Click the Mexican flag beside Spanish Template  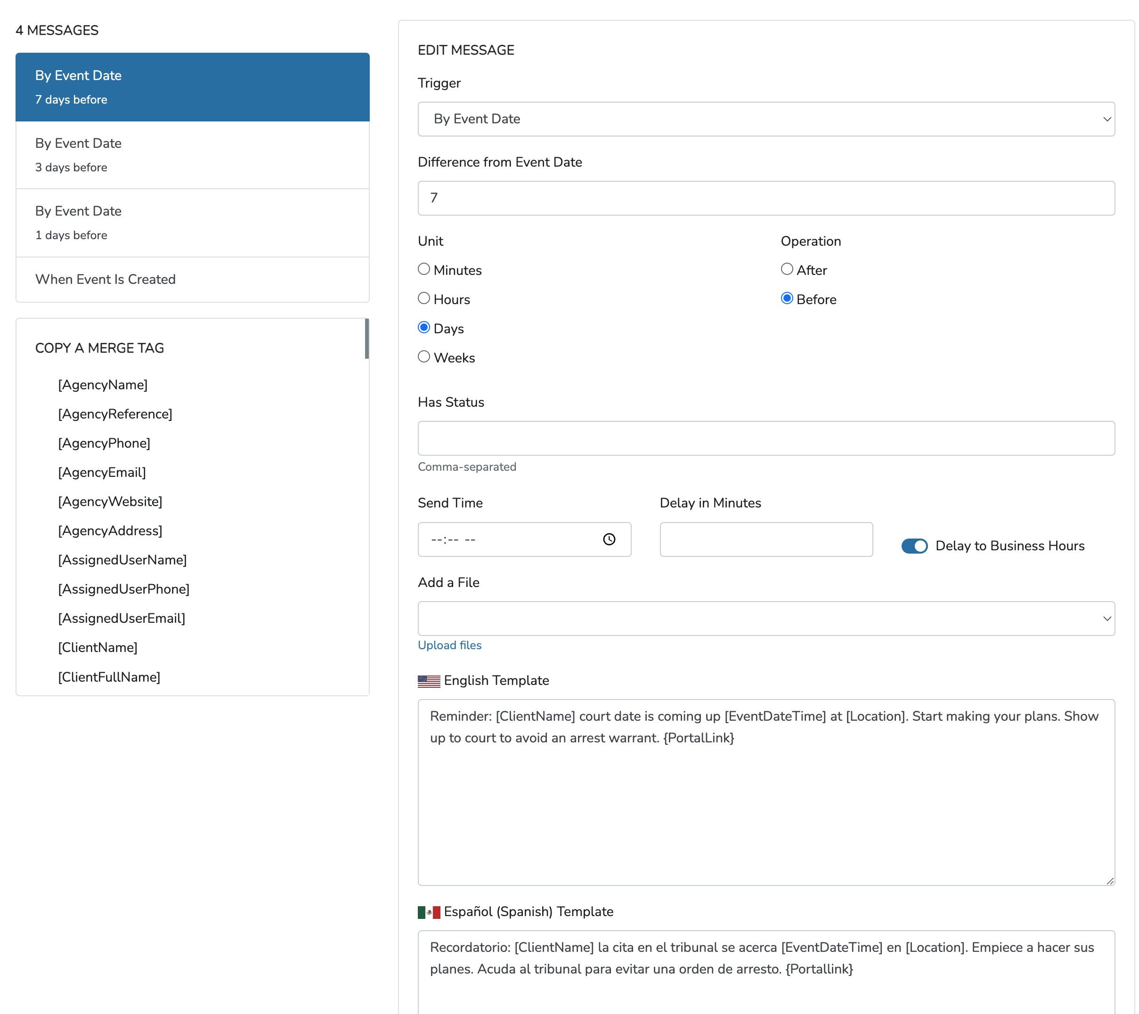[x=428, y=912]
